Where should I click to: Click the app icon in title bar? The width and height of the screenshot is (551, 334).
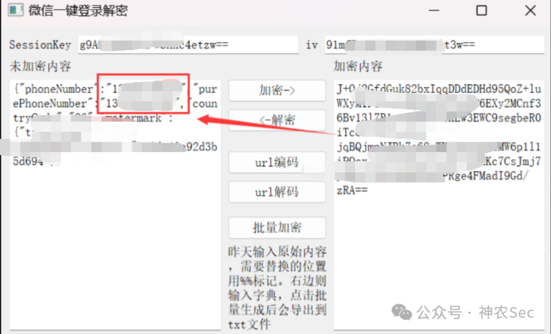click(15, 10)
